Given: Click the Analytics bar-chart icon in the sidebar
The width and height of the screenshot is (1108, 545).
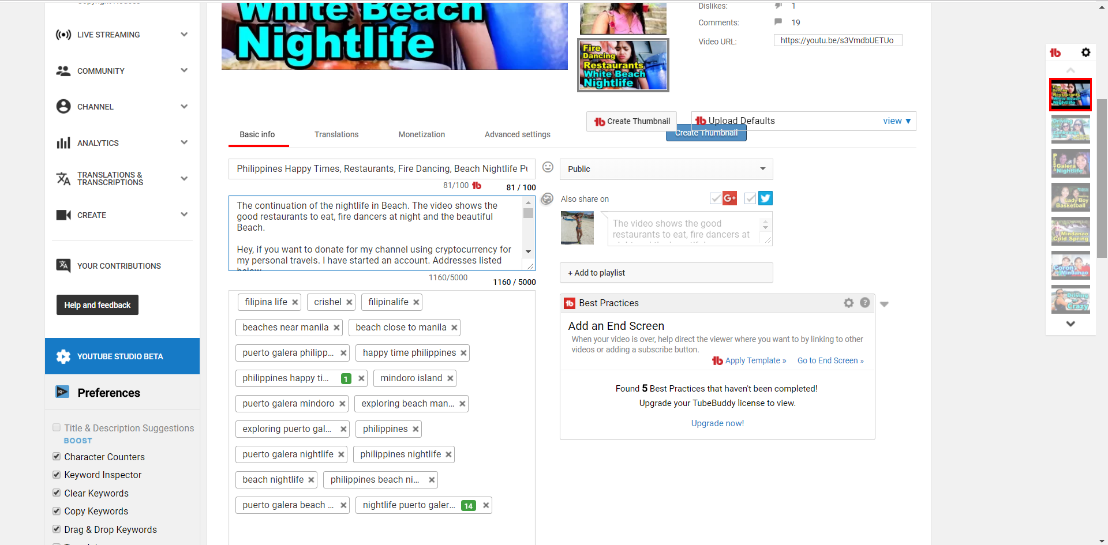Looking at the screenshot, I should point(63,142).
